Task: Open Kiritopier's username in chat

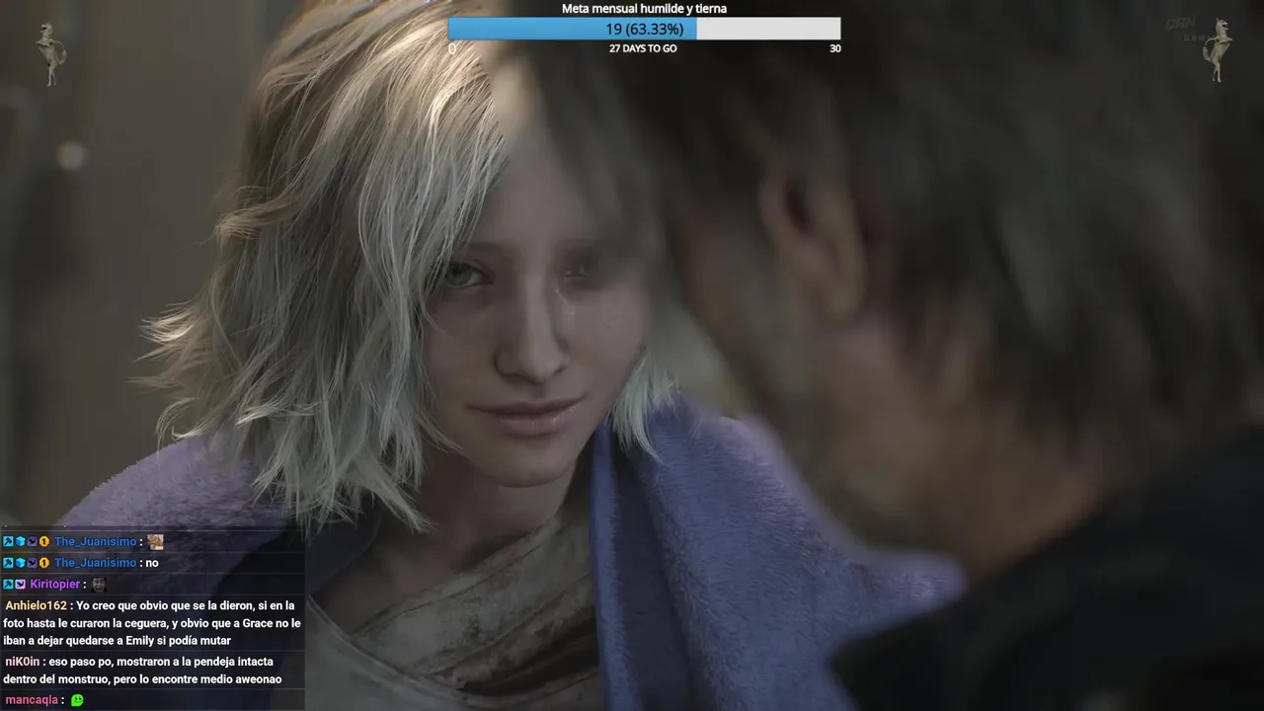Action: point(55,584)
